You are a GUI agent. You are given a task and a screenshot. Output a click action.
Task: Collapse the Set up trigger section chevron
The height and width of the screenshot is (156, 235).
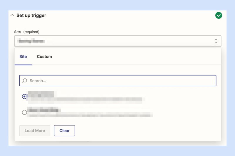(12, 16)
